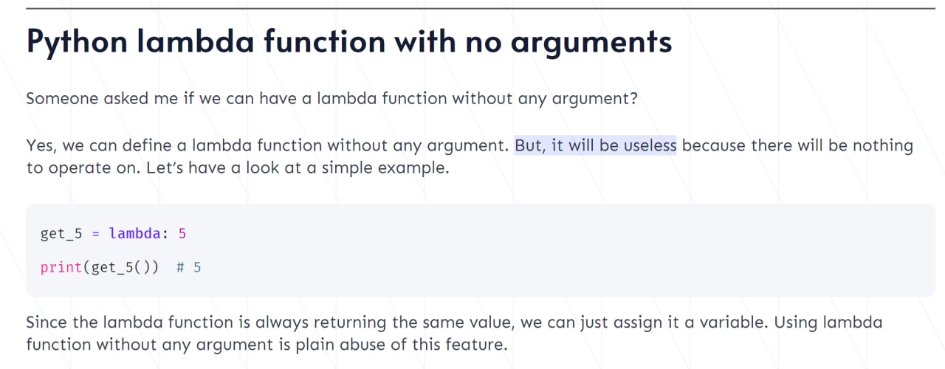
Task: Click the "# 5" comment in code
Action: 189,267
